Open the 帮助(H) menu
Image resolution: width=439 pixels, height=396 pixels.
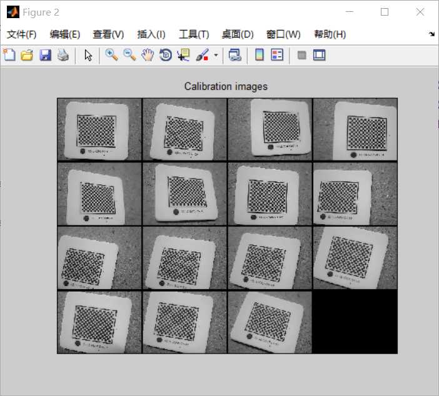(330, 34)
